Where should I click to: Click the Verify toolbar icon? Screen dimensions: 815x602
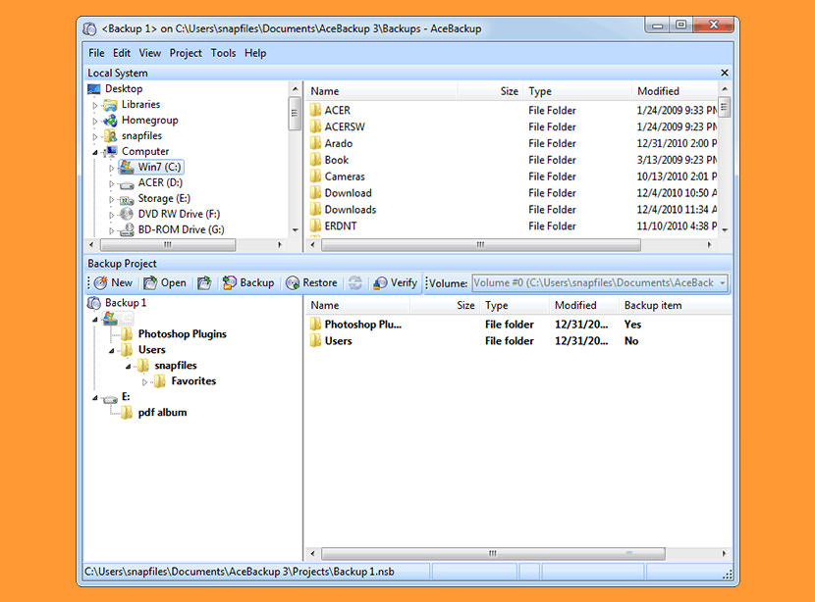click(380, 283)
